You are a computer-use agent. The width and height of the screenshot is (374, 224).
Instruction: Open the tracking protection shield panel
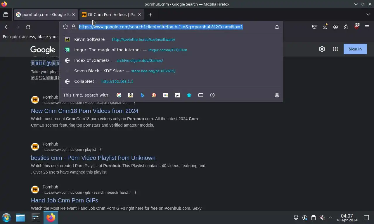[x=65, y=27]
